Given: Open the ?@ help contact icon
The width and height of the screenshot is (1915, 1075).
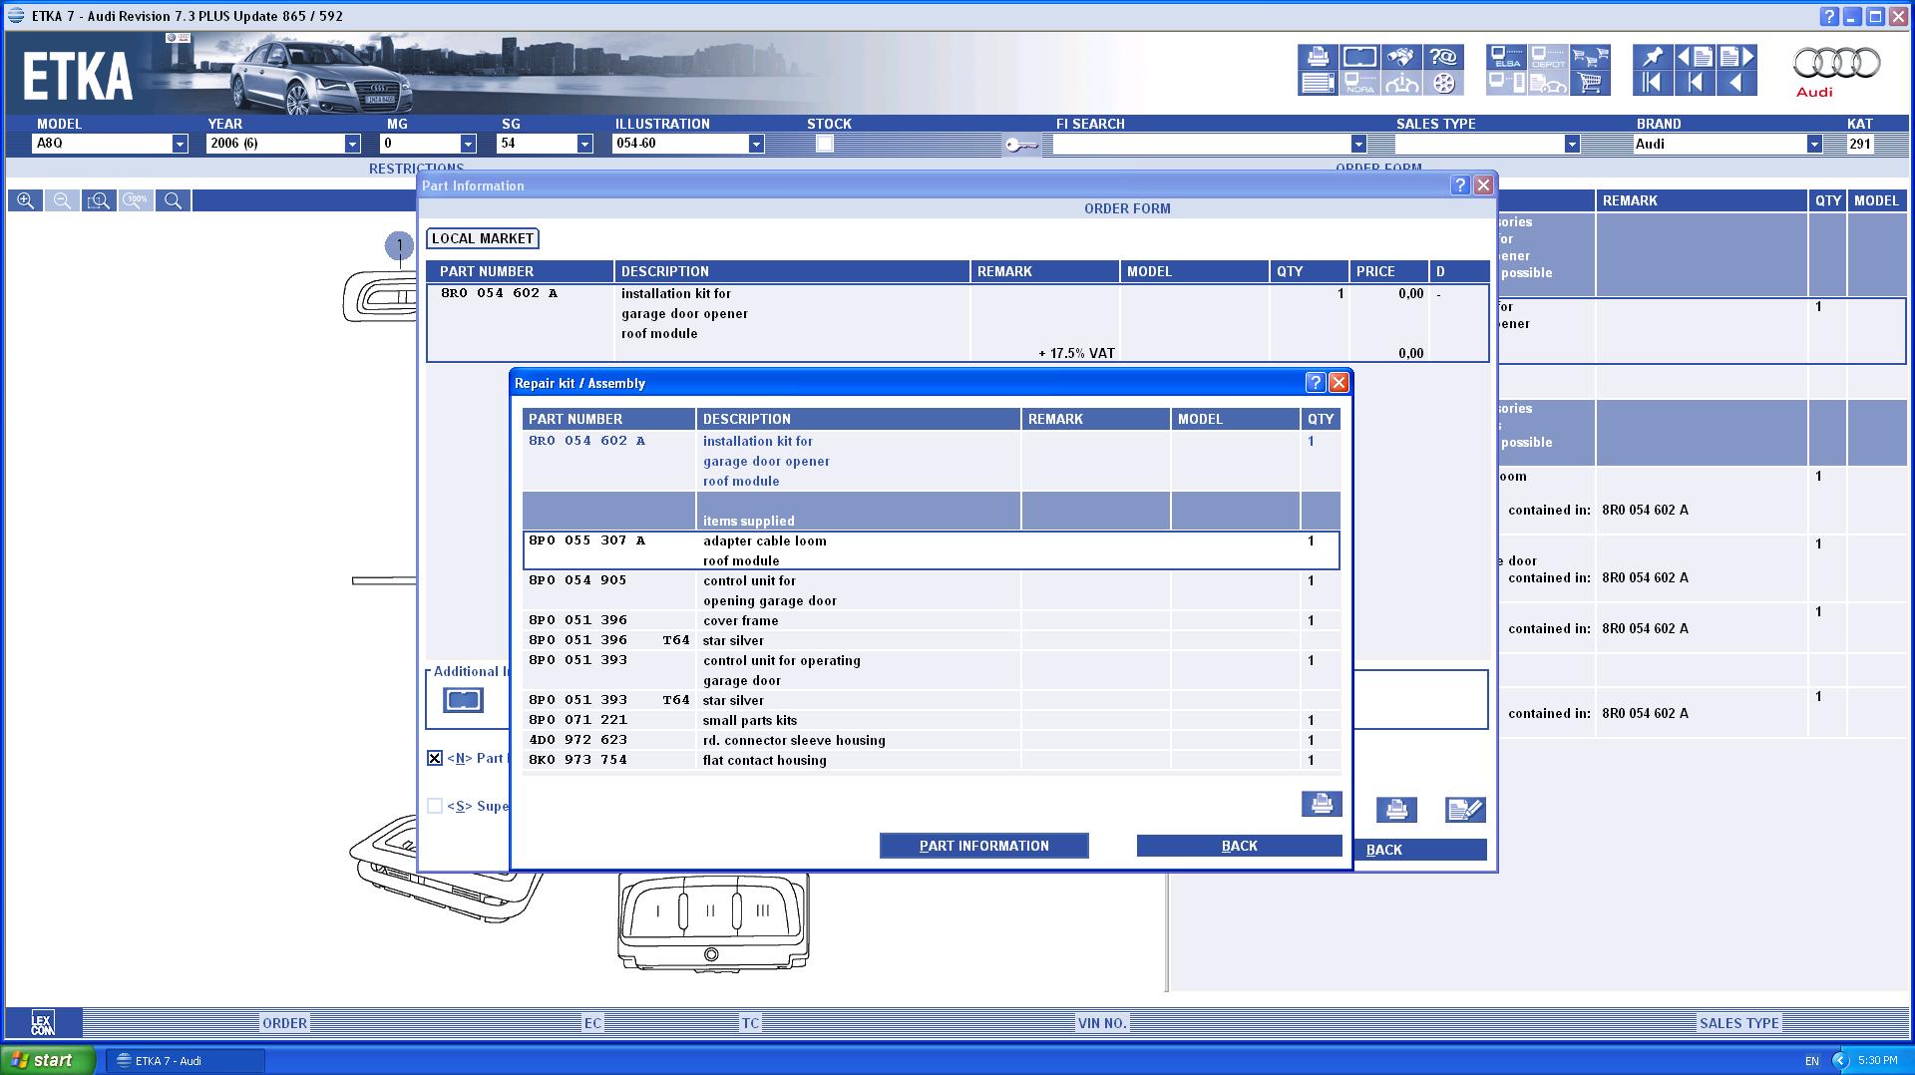Looking at the screenshot, I should 1443,57.
